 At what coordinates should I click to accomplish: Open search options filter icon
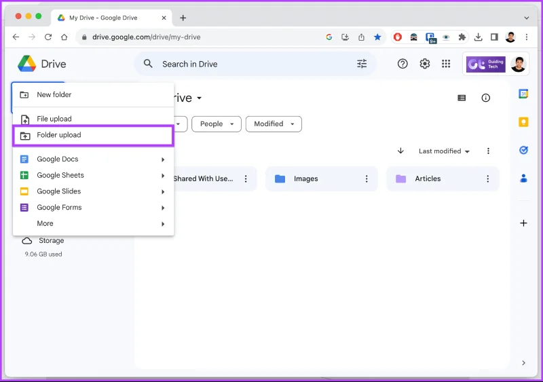click(362, 64)
